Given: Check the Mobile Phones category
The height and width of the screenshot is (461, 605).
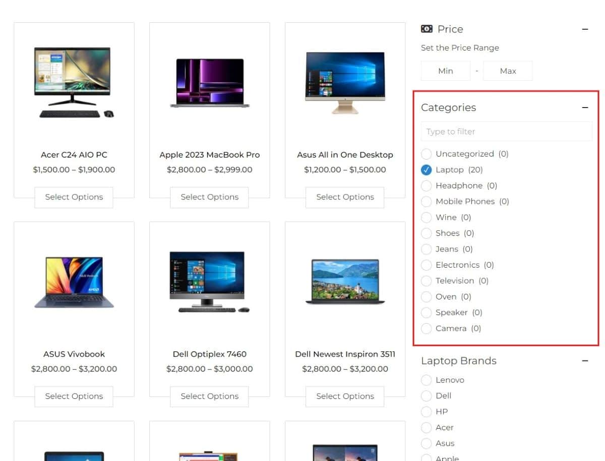Looking at the screenshot, I should point(427,201).
